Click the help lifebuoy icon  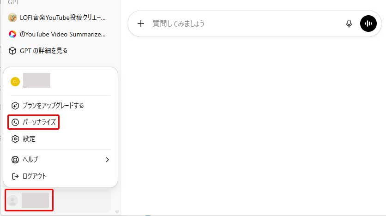tap(15, 160)
